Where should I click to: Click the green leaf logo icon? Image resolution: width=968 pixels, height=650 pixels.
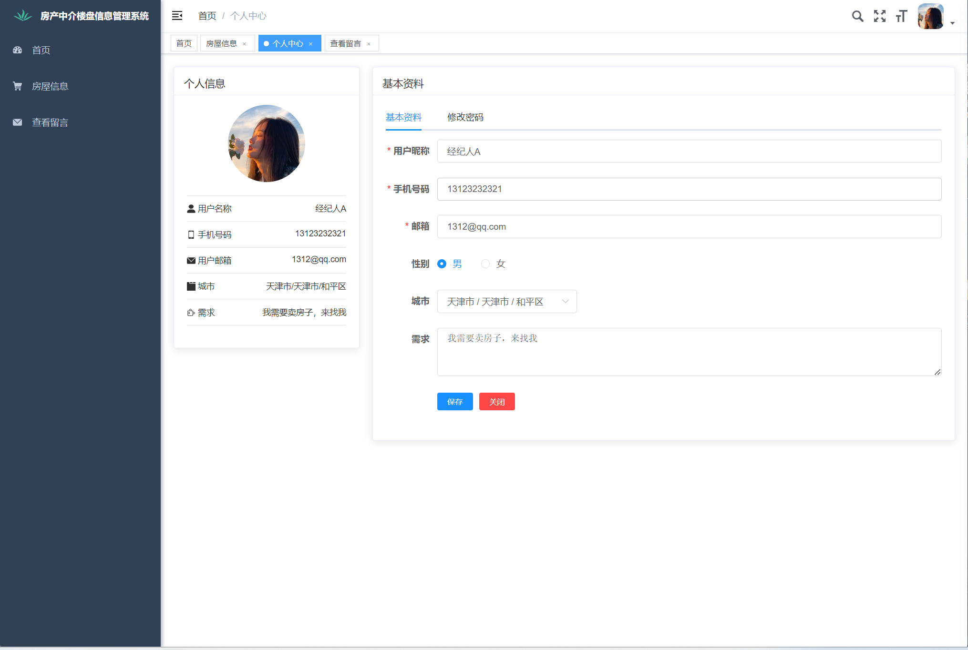22,16
